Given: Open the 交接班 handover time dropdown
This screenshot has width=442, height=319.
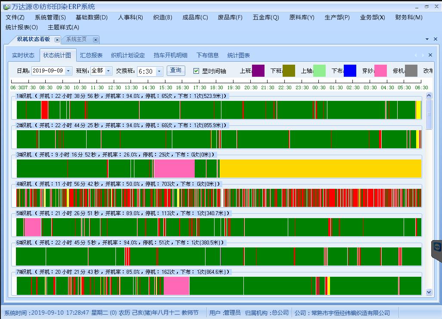Looking at the screenshot, I should [x=159, y=72].
